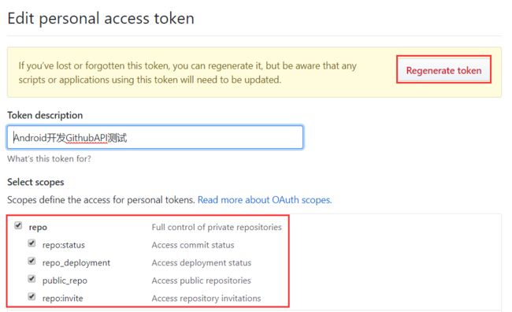Toggle the repo:invite checkbox
The width and height of the screenshot is (512, 312).
click(x=32, y=296)
